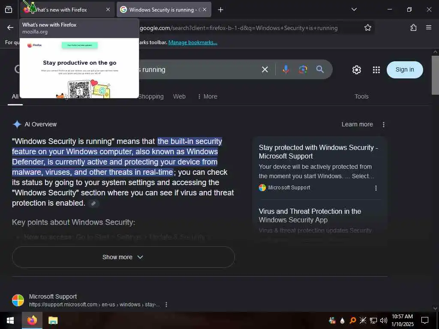Click the orange magnifier tray icon
Image resolution: width=439 pixels, height=329 pixels.
[353, 320]
